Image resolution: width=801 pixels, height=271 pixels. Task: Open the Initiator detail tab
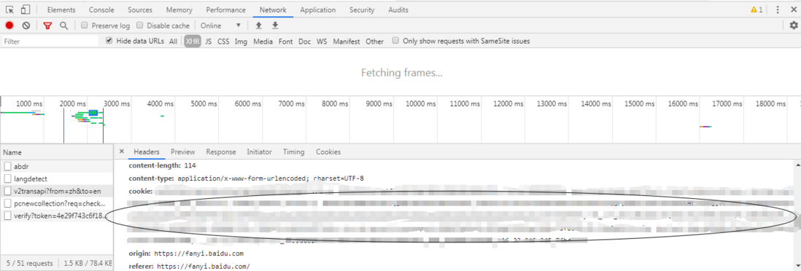[x=259, y=152]
